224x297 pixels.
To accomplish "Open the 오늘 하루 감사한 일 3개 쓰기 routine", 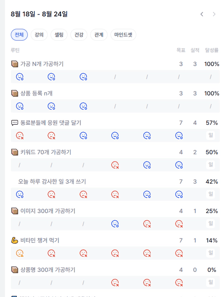I will coord(52,182).
